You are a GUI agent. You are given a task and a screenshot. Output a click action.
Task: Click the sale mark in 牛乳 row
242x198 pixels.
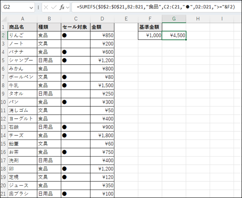pyautogui.click(x=64, y=85)
